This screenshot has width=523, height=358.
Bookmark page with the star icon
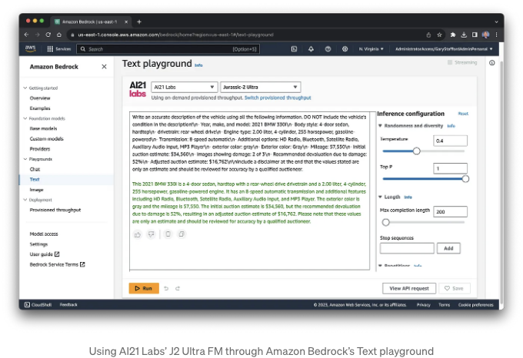439,35
